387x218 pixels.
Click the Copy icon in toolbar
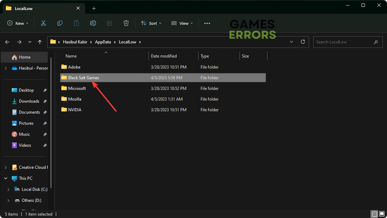(60, 23)
